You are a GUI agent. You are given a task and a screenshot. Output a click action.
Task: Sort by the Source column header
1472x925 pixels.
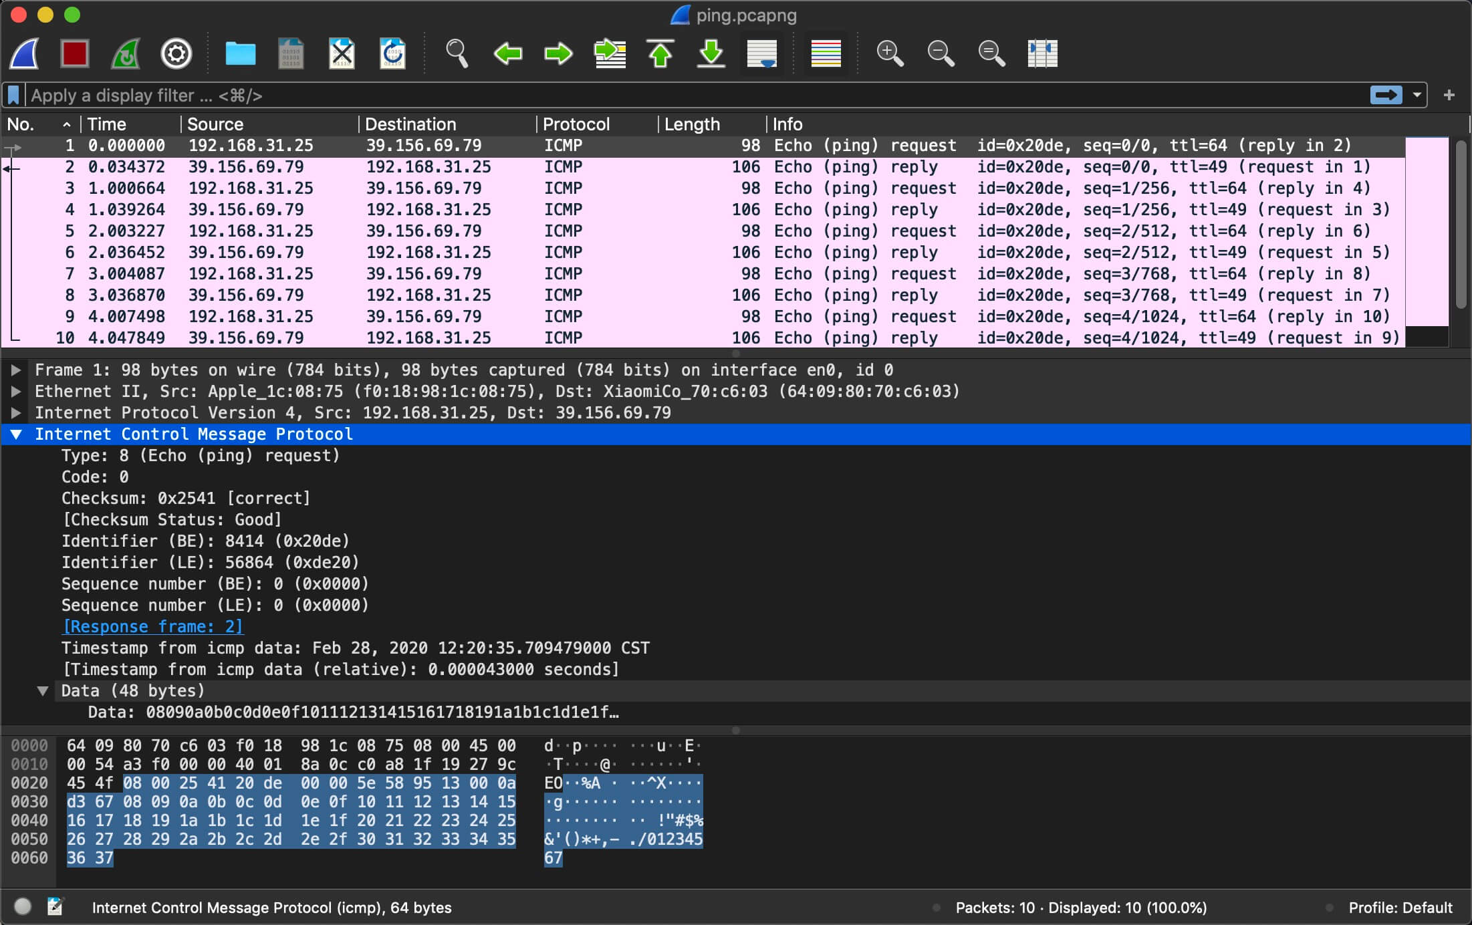coord(215,124)
